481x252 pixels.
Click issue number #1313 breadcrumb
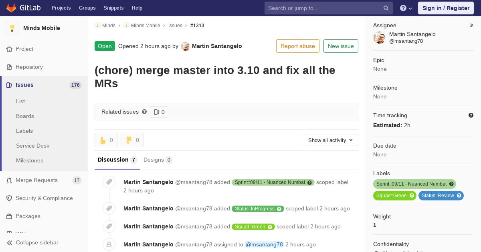197,25
